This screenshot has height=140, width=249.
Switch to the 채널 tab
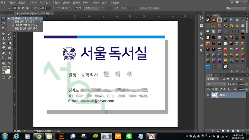(x=217, y=75)
